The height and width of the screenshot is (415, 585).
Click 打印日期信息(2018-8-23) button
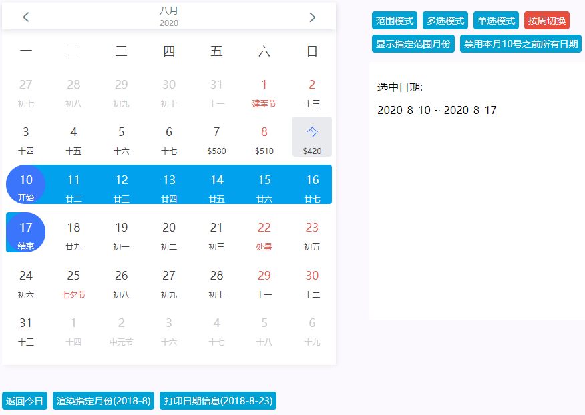point(217,401)
